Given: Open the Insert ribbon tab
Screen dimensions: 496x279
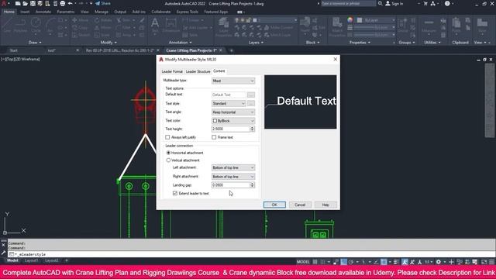Looking at the screenshot, I should click(x=25, y=12).
